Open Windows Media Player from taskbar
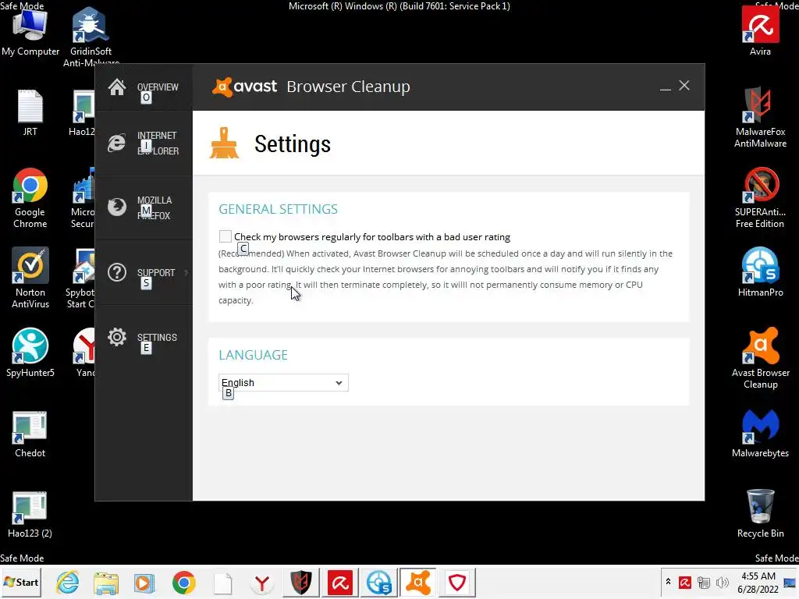The height and width of the screenshot is (599, 799). (144, 582)
